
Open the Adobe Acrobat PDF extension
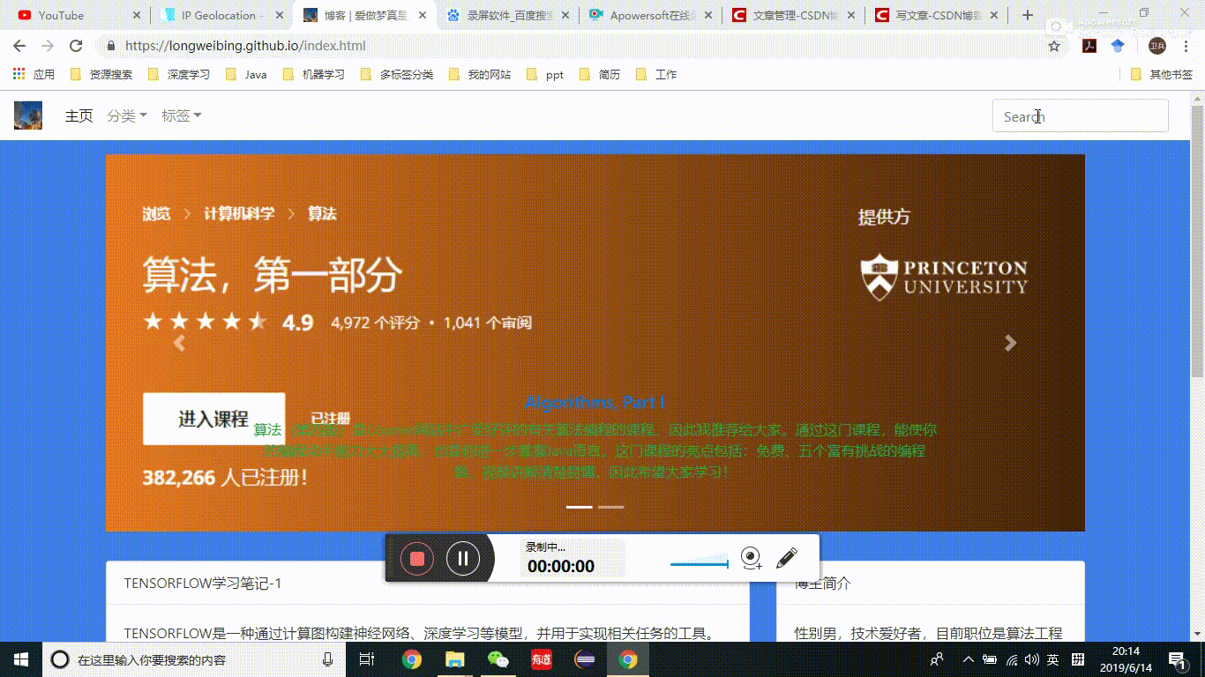pyautogui.click(x=1089, y=46)
